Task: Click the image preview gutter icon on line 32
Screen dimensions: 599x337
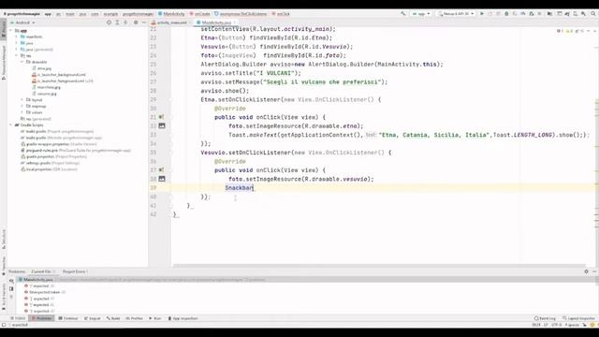Action: pos(162,125)
